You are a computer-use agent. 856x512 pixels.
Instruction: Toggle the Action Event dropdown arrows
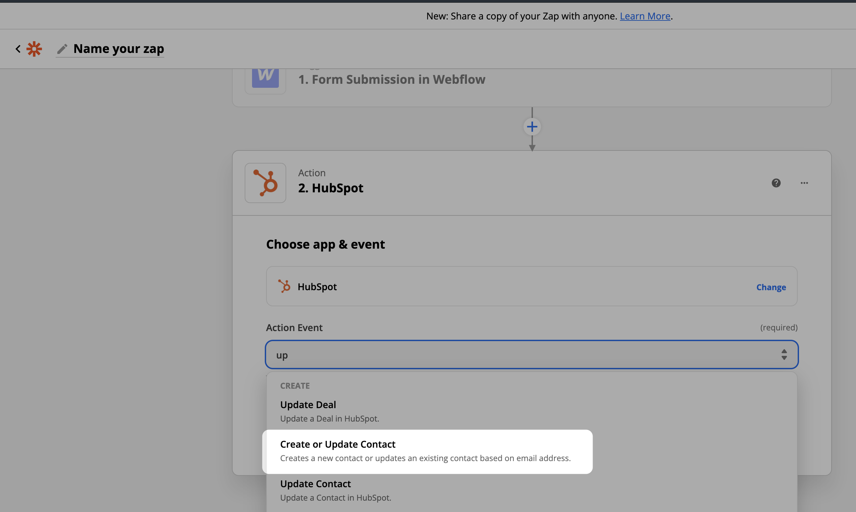click(784, 355)
